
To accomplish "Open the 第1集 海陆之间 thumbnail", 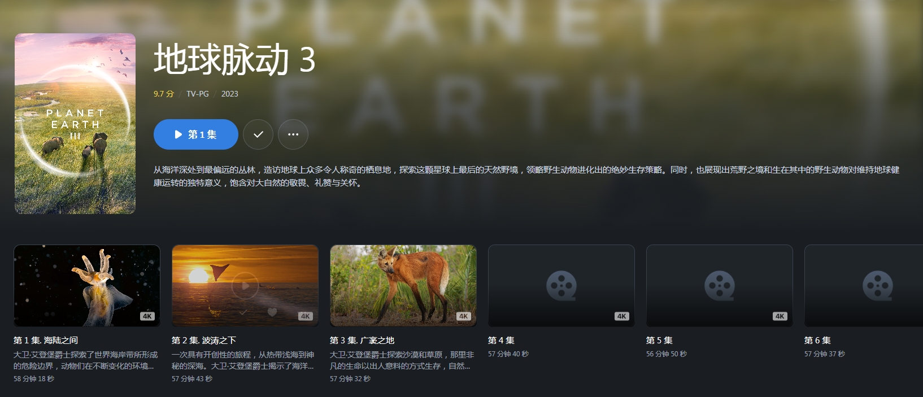I will point(87,286).
